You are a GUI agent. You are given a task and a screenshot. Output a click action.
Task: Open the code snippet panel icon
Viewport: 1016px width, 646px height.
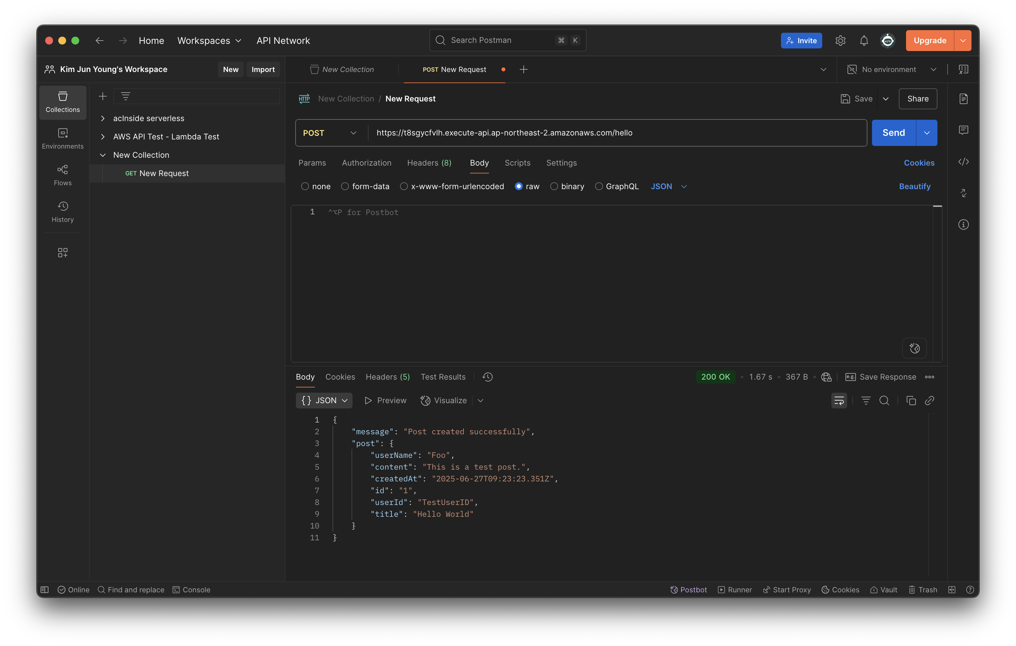(x=963, y=162)
